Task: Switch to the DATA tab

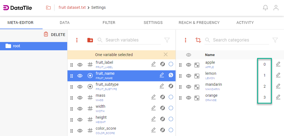Action: (x=65, y=23)
